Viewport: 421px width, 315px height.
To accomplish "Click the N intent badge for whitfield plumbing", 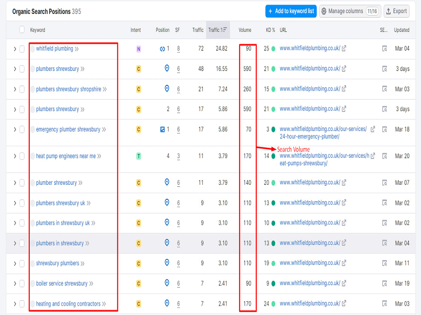I will click(139, 49).
